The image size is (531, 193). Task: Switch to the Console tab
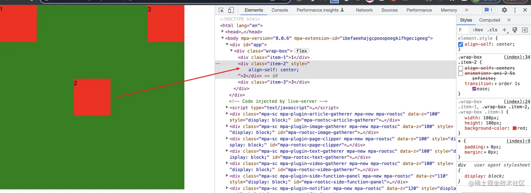(280, 10)
